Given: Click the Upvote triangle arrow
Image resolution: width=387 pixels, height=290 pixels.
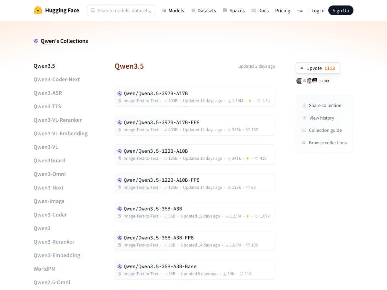Looking at the screenshot, I should (302, 68).
